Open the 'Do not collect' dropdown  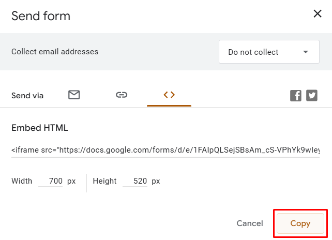[x=267, y=52]
